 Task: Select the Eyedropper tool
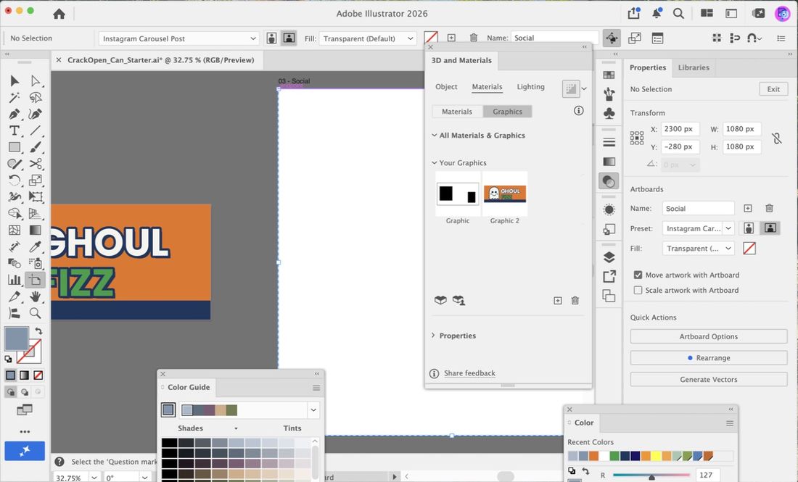[x=35, y=246]
